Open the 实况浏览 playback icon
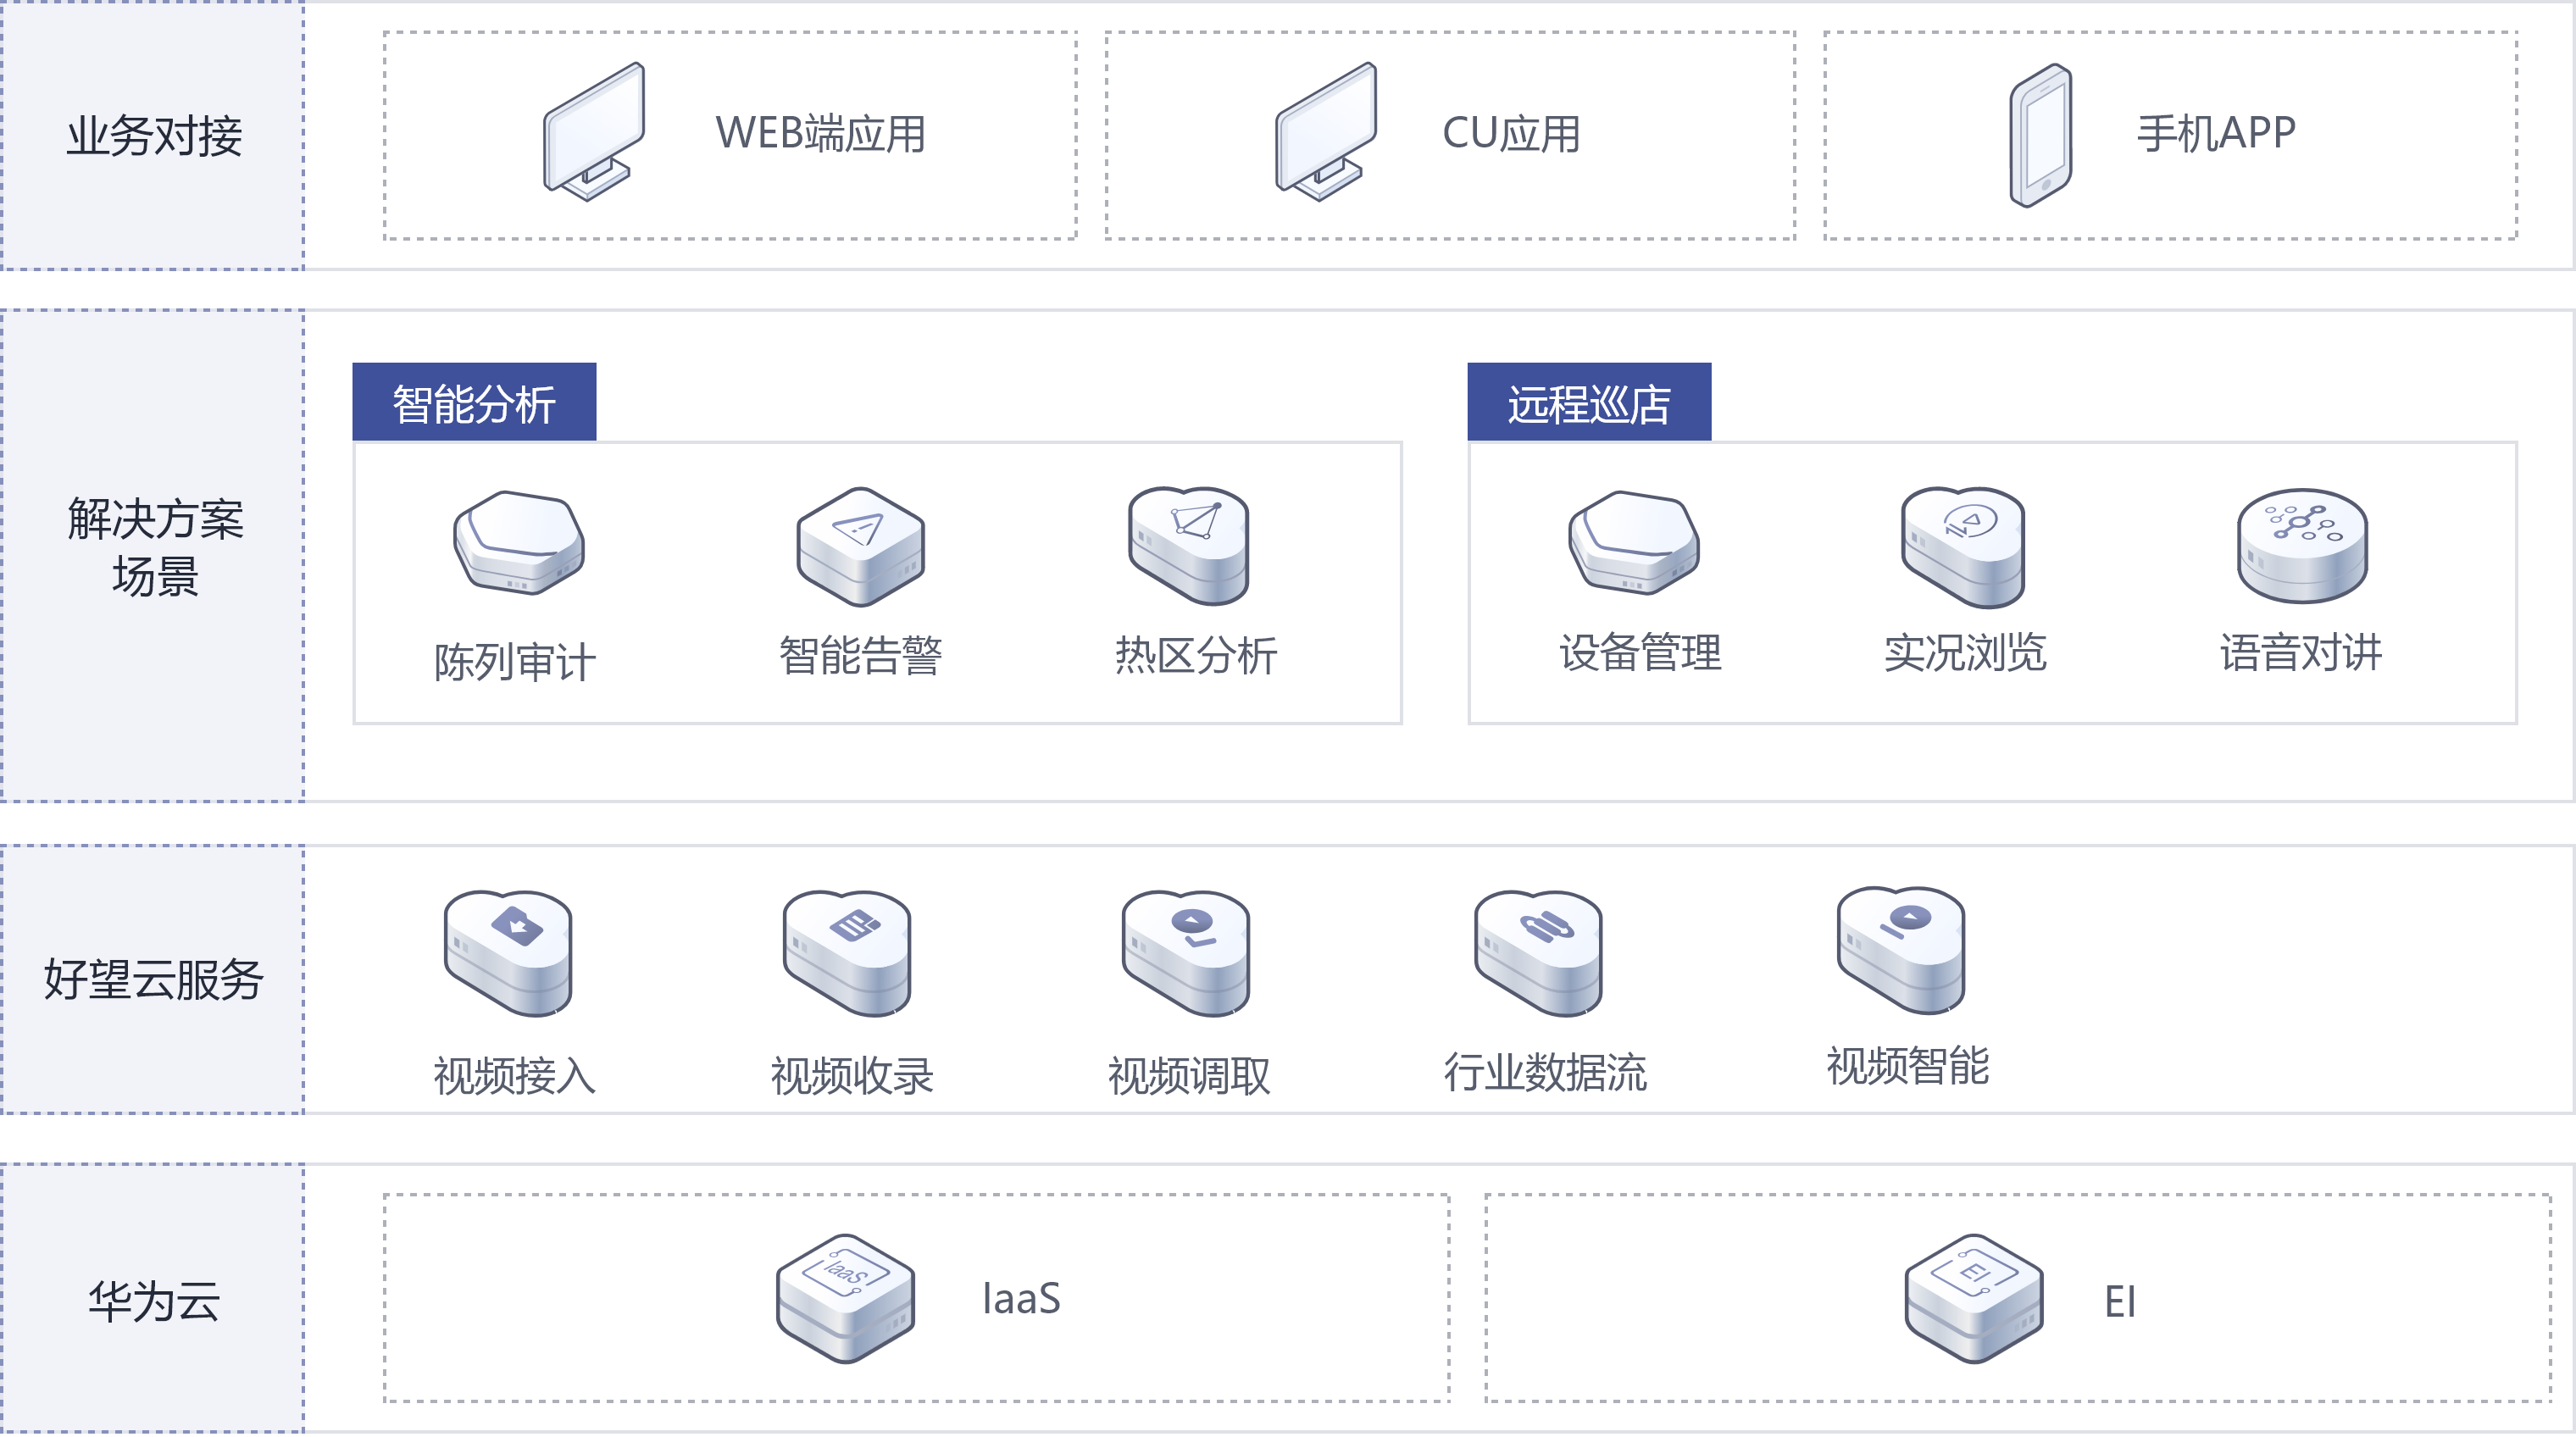This screenshot has width=2576, height=1437. [x=1963, y=547]
